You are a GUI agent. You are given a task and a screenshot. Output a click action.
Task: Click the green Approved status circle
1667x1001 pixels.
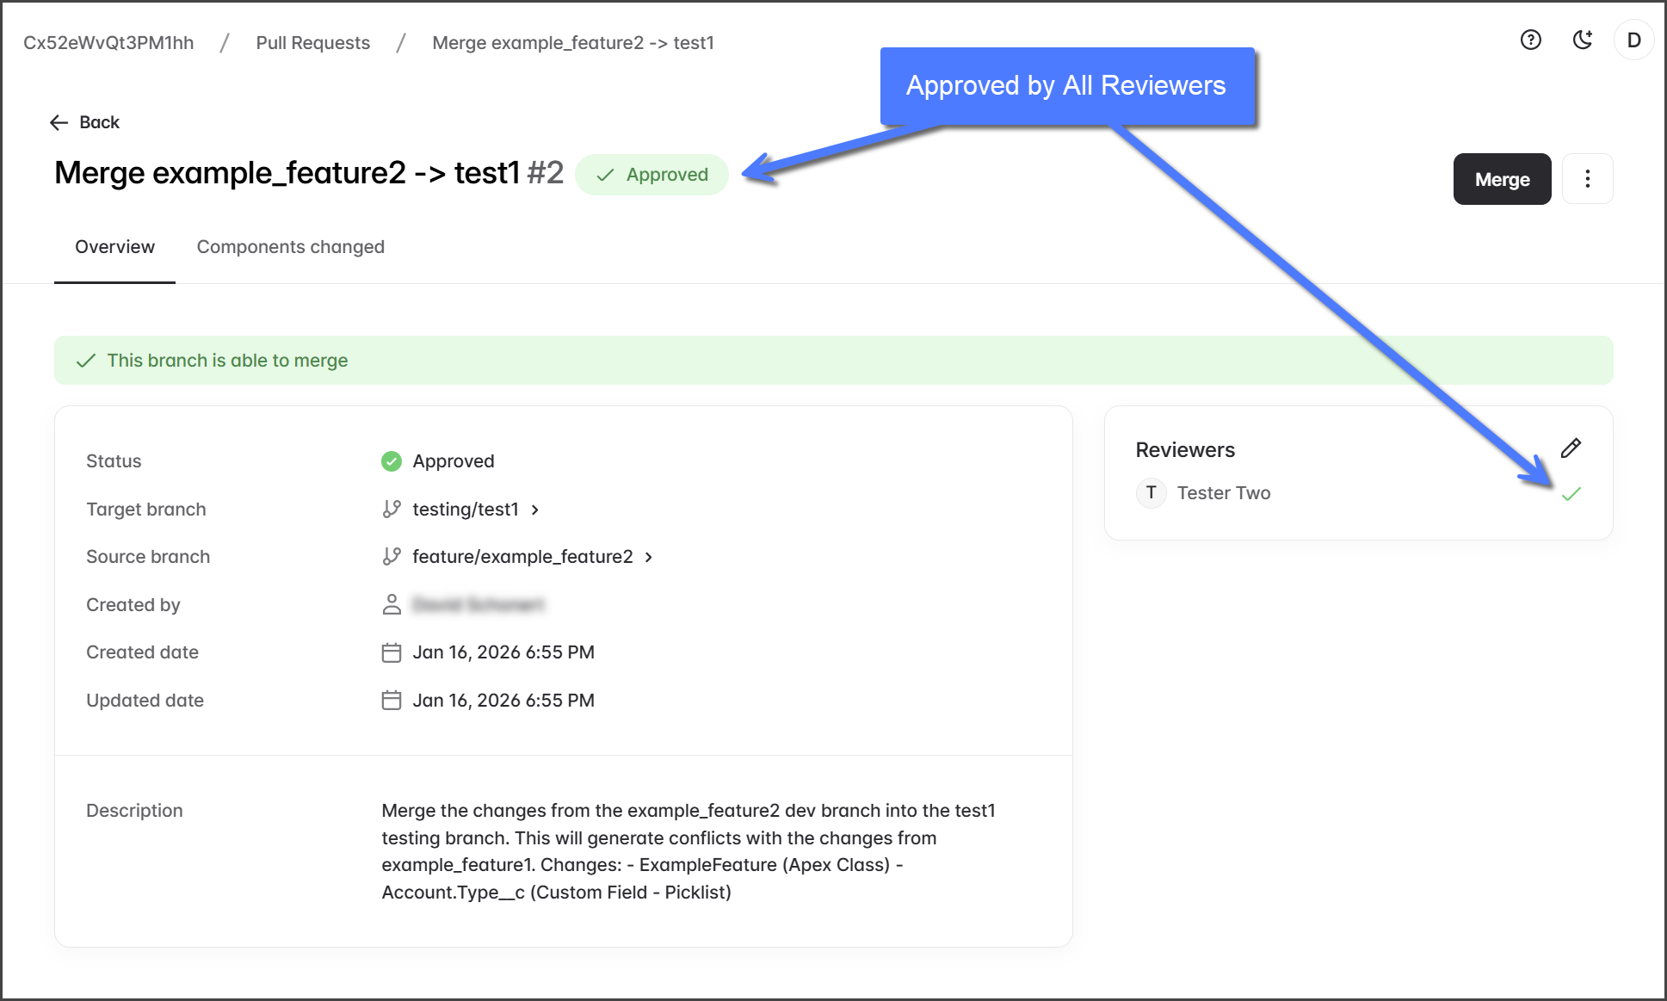point(392,461)
